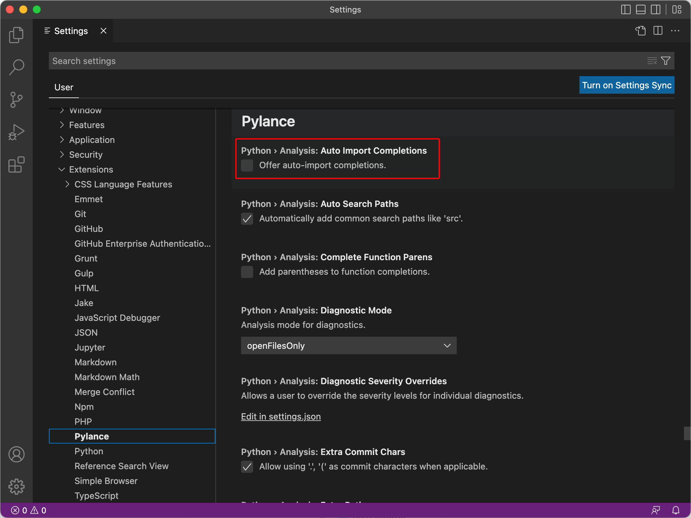Enable Auto Import Completions checkbox

(247, 165)
